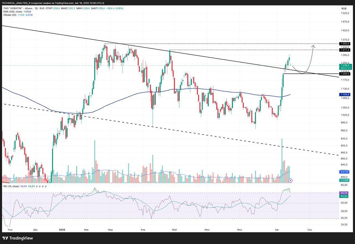
Task: Click the 4,41M value in volume legend
Action: click(x=29, y=15)
